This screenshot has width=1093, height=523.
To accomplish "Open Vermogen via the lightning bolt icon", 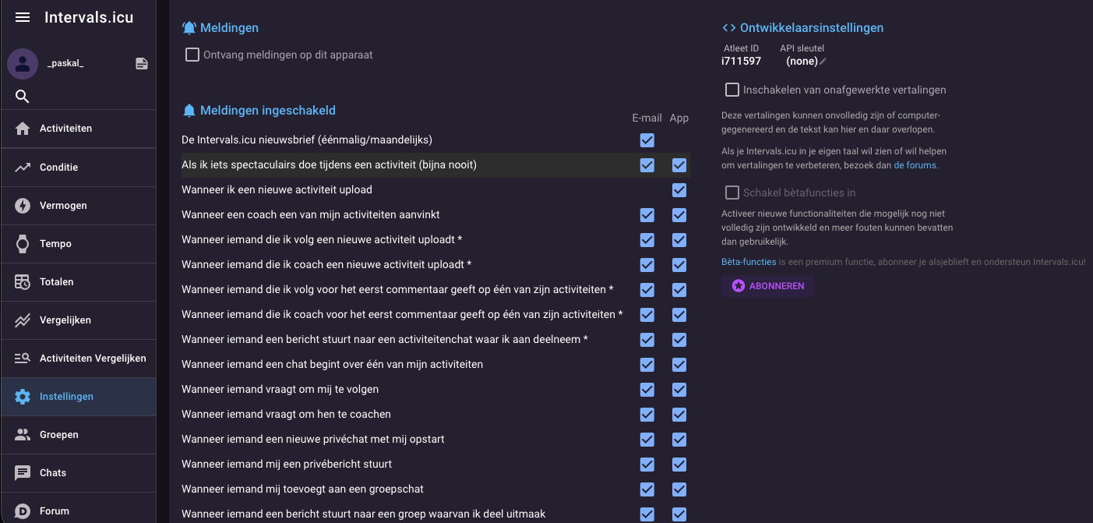I will 23,206.
